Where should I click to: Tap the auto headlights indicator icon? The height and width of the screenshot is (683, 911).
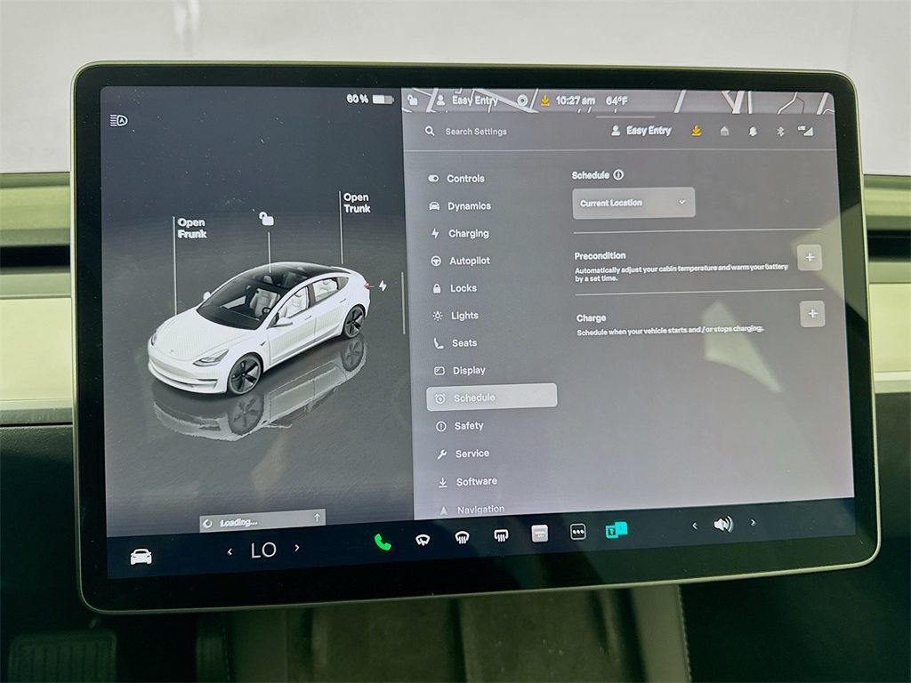[x=118, y=120]
